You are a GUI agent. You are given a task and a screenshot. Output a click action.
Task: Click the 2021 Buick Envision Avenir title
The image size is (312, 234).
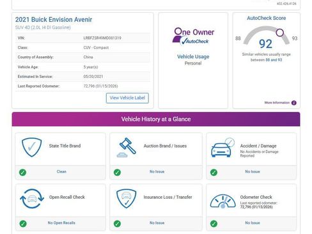tap(54, 20)
